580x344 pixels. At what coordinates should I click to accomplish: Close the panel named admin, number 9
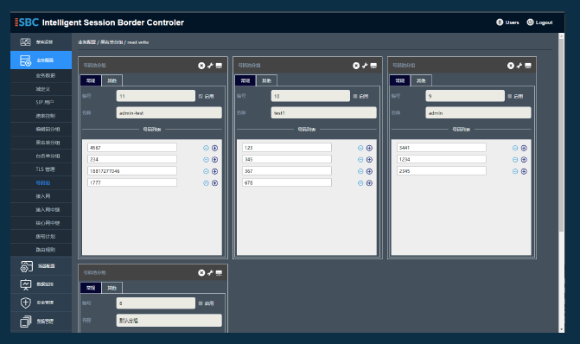click(511, 66)
